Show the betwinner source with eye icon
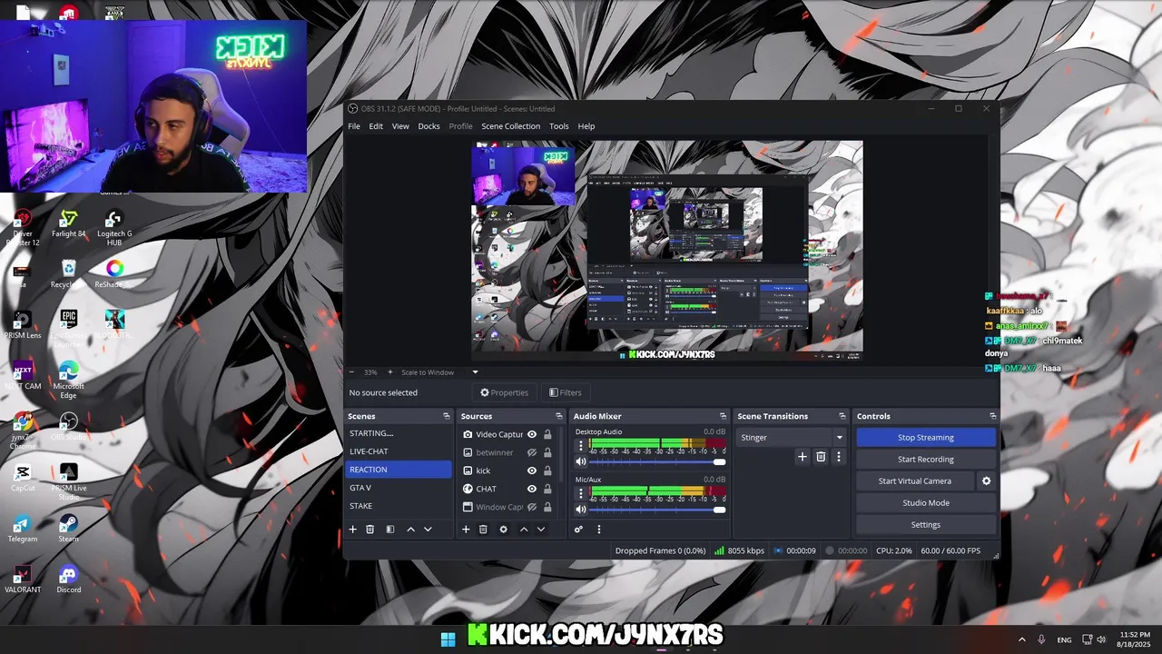The height and width of the screenshot is (654, 1162). click(532, 452)
